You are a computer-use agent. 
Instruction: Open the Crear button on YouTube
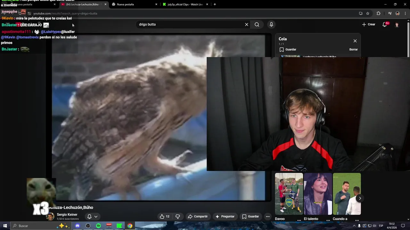pyautogui.click(x=368, y=24)
